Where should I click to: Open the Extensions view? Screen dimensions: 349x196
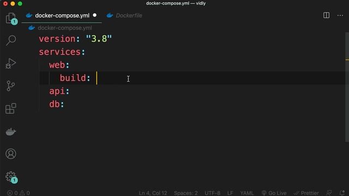[x=11, y=108]
